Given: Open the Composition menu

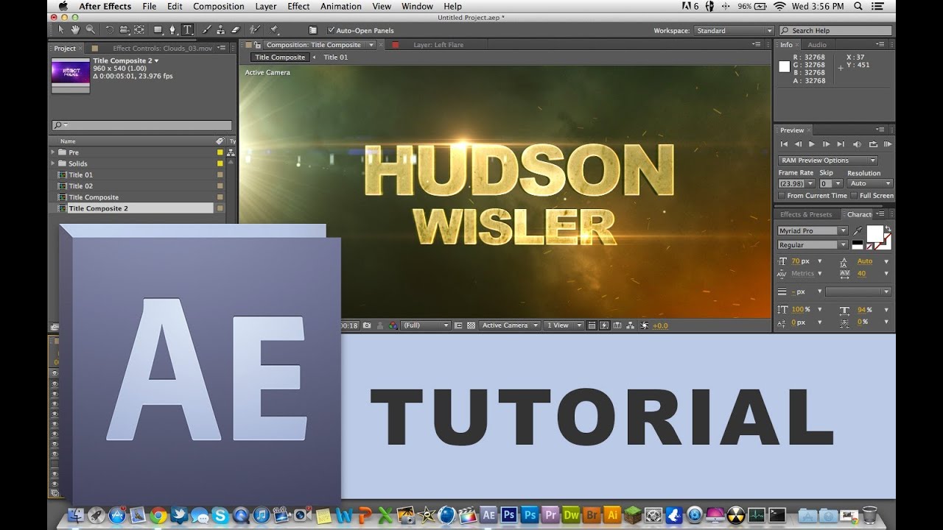Looking at the screenshot, I should pyautogui.click(x=219, y=7).
